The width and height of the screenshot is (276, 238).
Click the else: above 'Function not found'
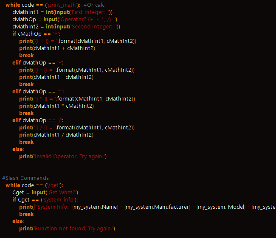coord(18,221)
